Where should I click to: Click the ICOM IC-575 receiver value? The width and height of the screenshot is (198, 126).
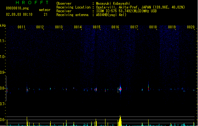127,11
